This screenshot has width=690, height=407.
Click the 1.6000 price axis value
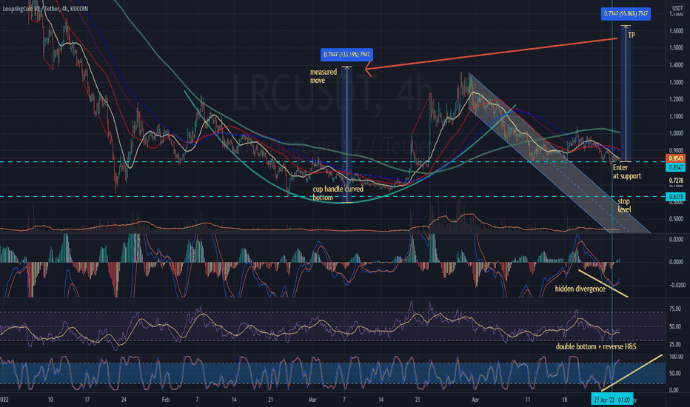(x=677, y=31)
